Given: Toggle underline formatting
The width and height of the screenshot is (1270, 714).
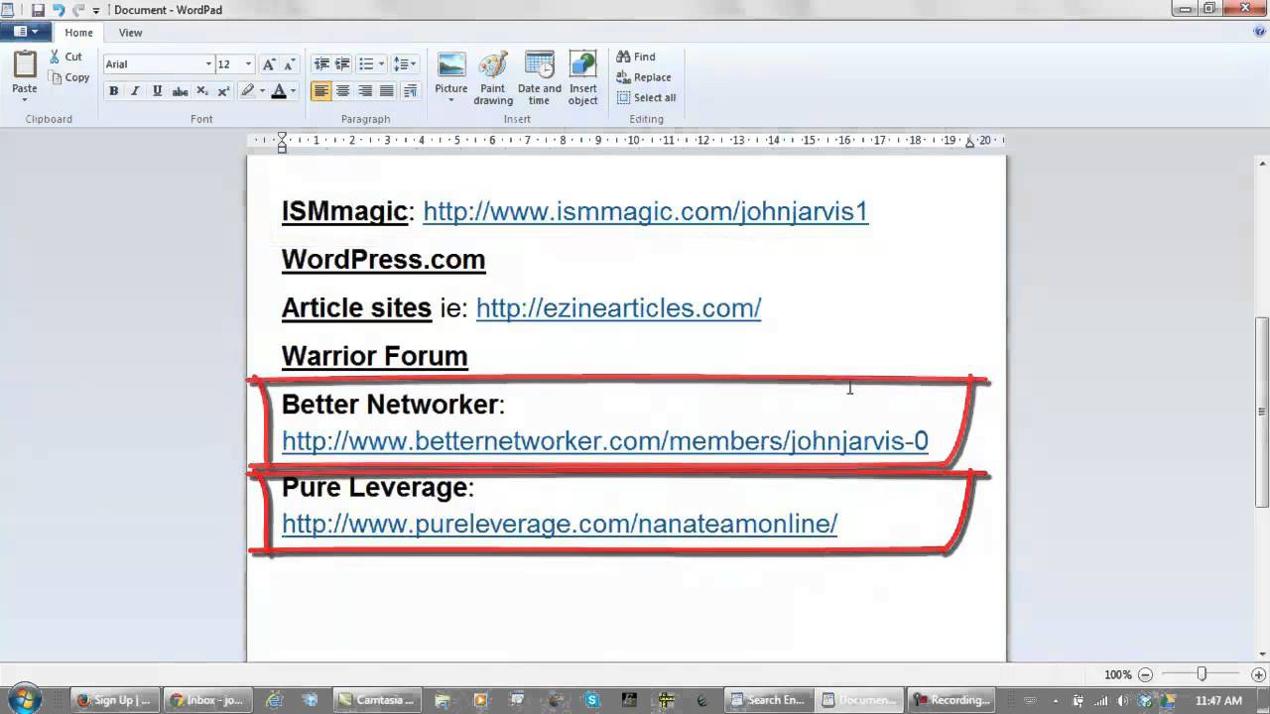Looking at the screenshot, I should pyautogui.click(x=157, y=91).
